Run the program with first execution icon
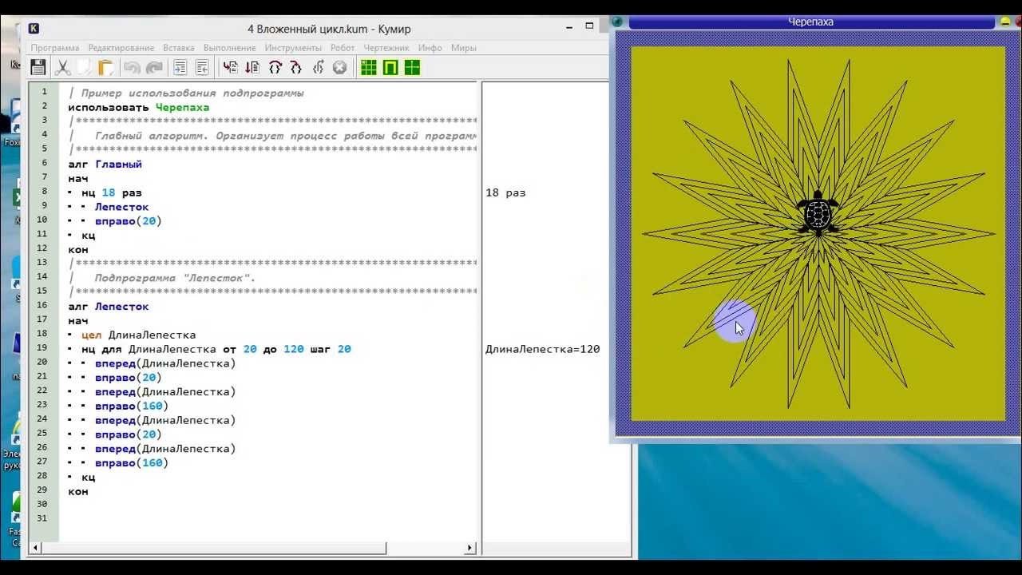 231,67
